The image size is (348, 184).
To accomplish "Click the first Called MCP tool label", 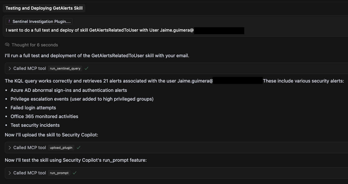I will [x=29, y=68].
